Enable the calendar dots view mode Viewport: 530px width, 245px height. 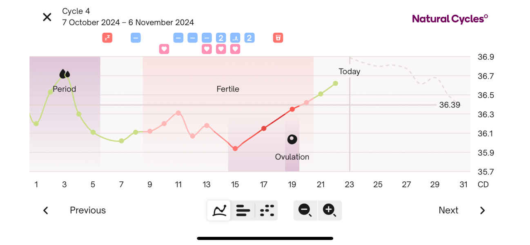pyautogui.click(x=267, y=210)
